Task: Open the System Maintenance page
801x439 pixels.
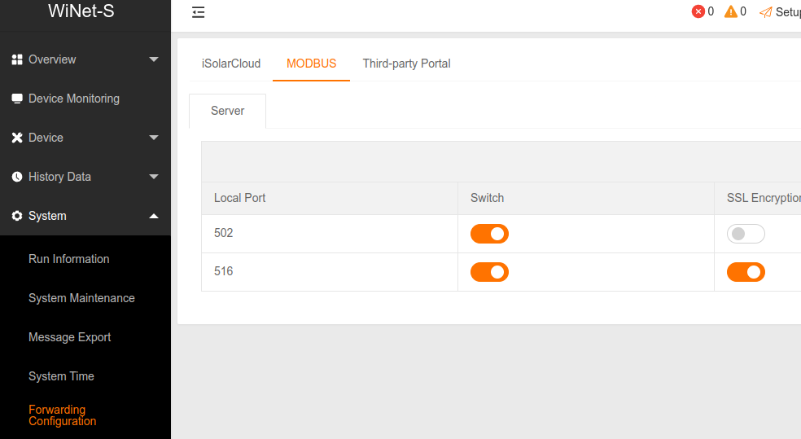Action: click(81, 298)
